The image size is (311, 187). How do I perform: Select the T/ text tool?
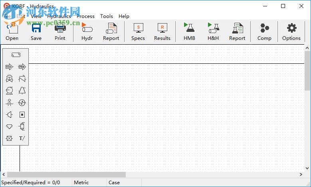point(22,138)
